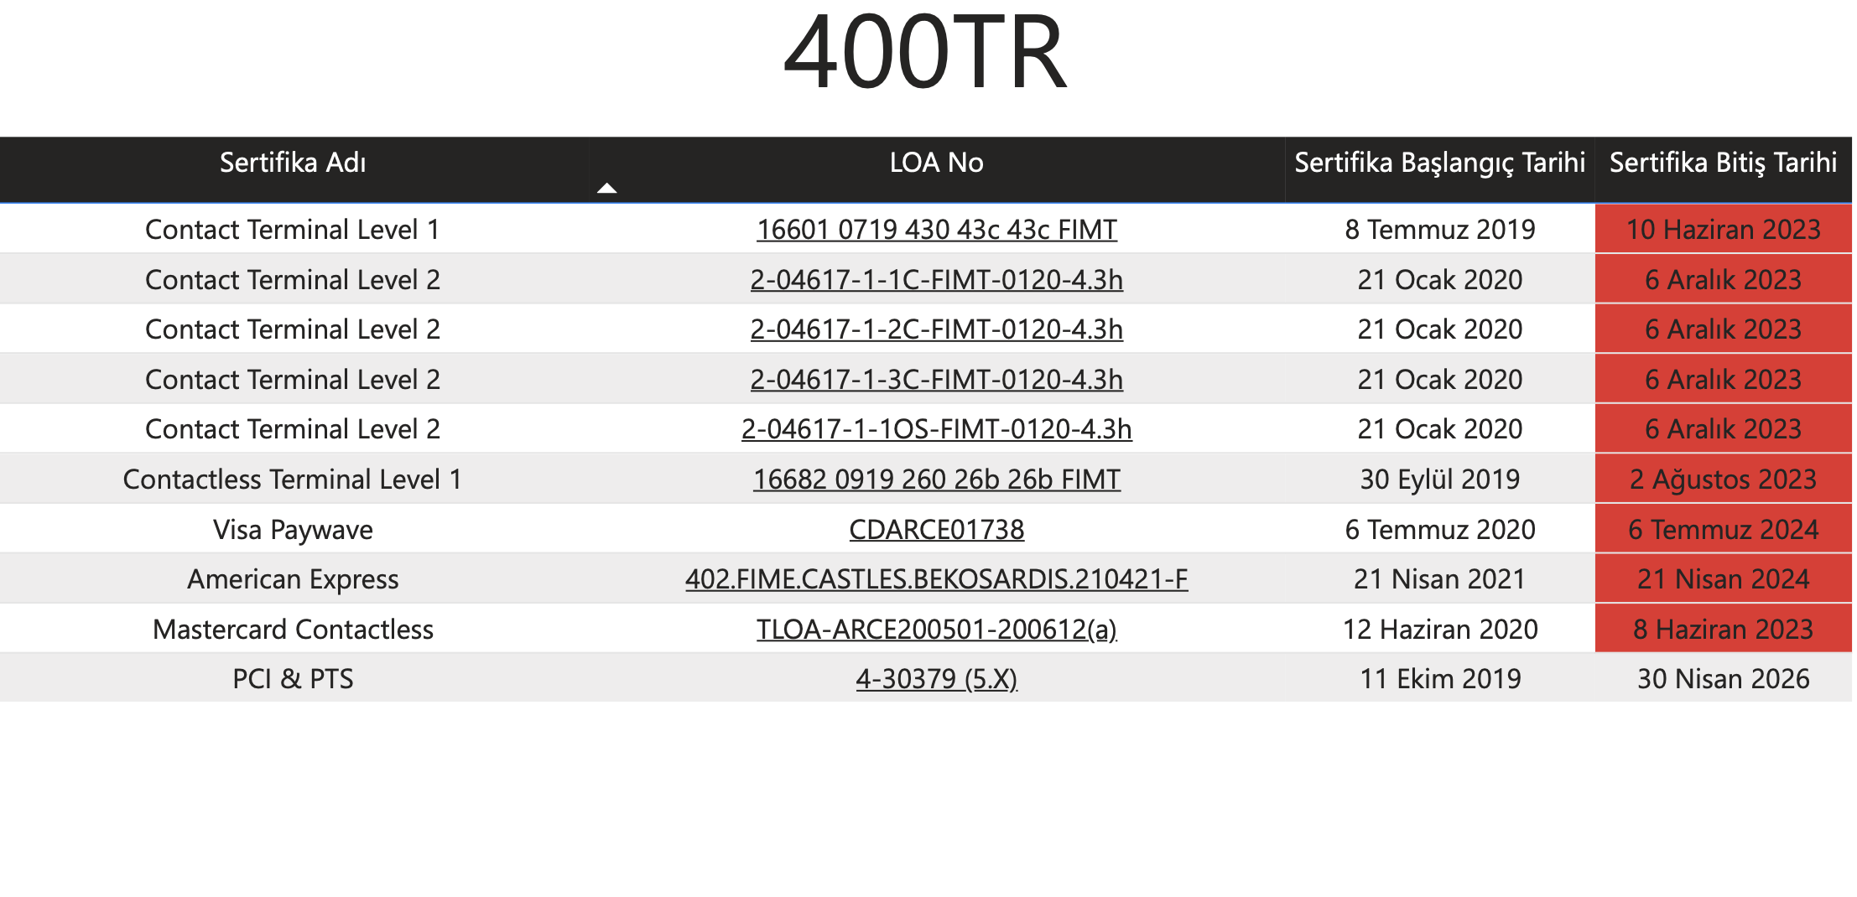Sort by LOA No column header
This screenshot has width=1857, height=897.
(x=936, y=163)
